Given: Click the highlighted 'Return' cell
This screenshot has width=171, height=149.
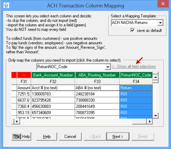Looking at the screenshot, I should 136,88.
